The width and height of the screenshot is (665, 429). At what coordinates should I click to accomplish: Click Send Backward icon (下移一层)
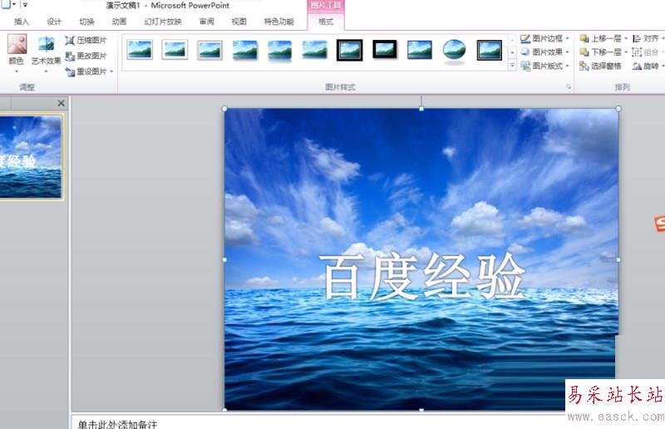click(x=584, y=52)
